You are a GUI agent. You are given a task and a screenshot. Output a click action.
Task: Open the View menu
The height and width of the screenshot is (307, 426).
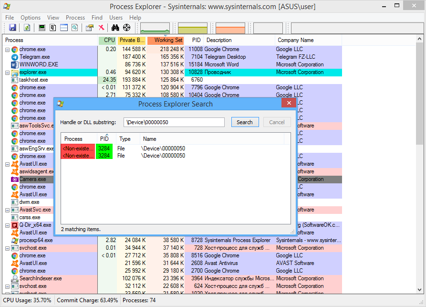point(53,17)
